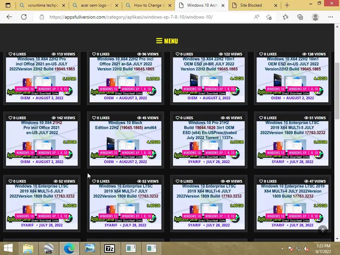This screenshot has width=340, height=255.
Task: Like the LTSC MULTi-6 post
Action: [x=184, y=181]
